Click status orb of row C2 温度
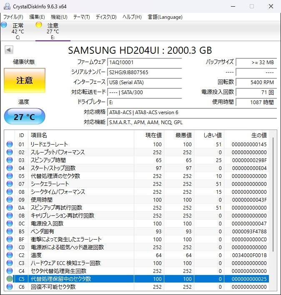 coord(10,255)
